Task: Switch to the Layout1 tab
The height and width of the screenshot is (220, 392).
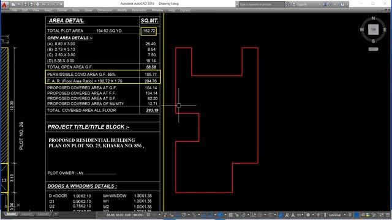Action: [27, 214]
